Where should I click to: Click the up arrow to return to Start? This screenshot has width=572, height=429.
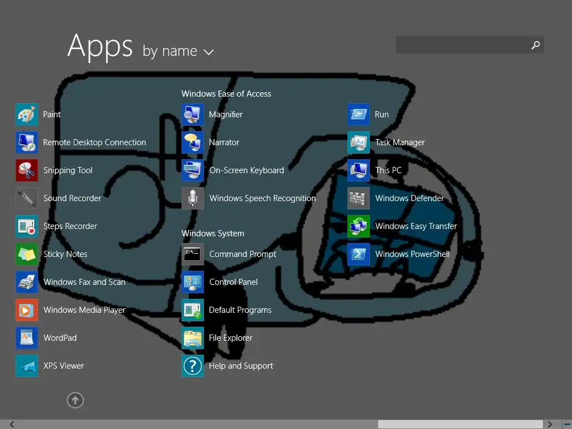pyautogui.click(x=75, y=400)
